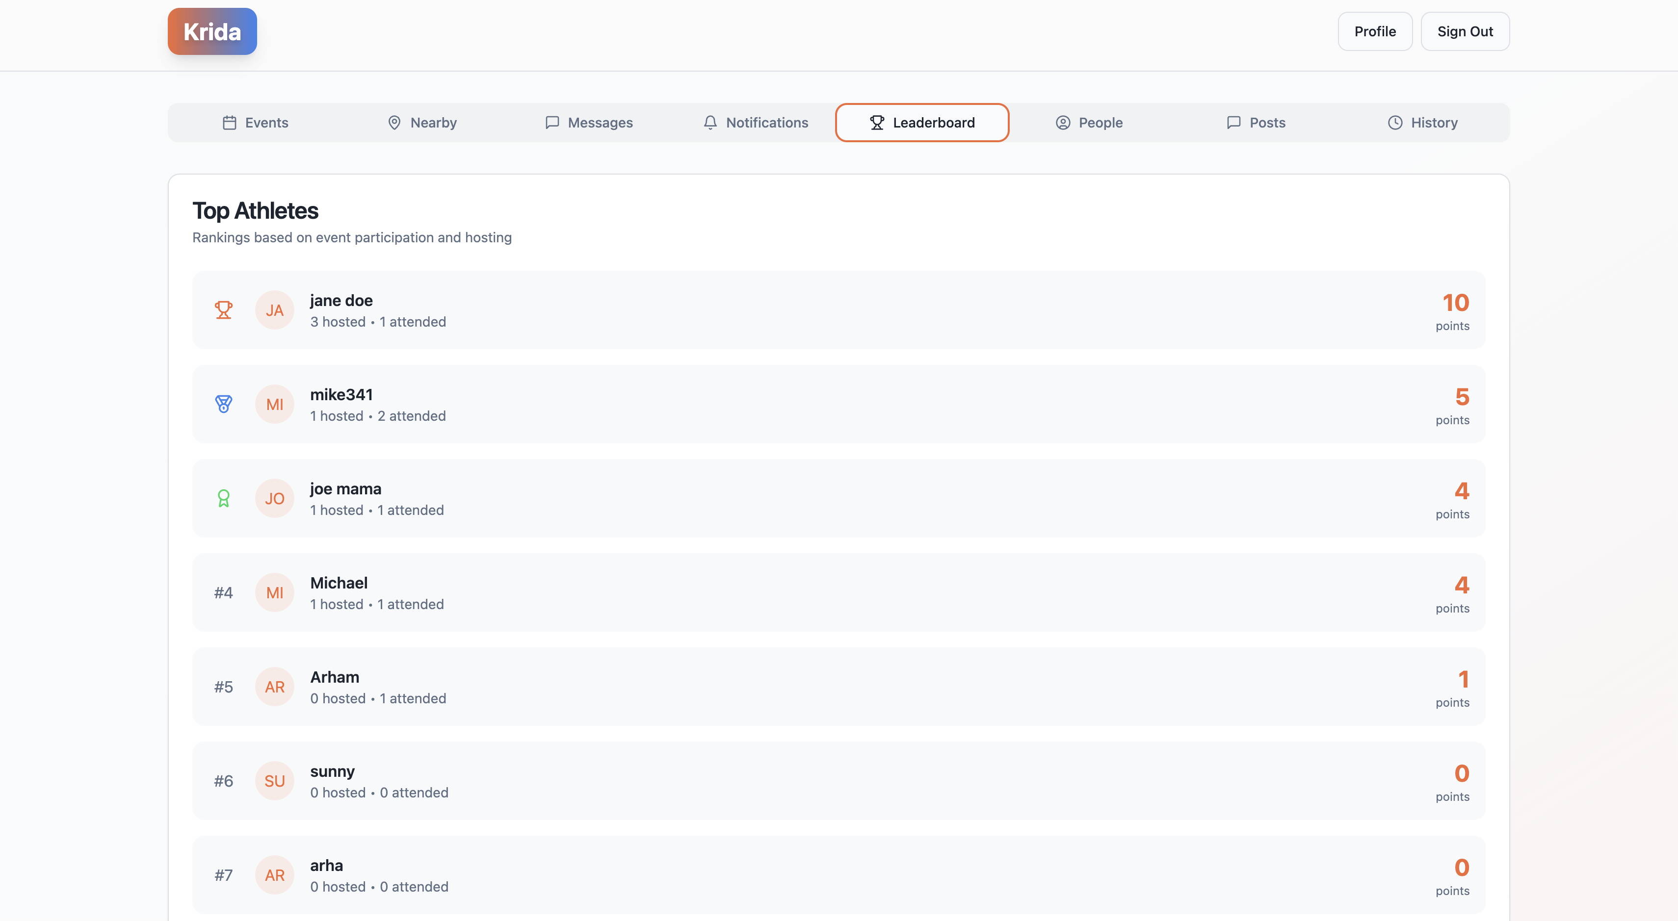This screenshot has width=1678, height=921.
Task: Click the Profile button
Action: tap(1374, 31)
